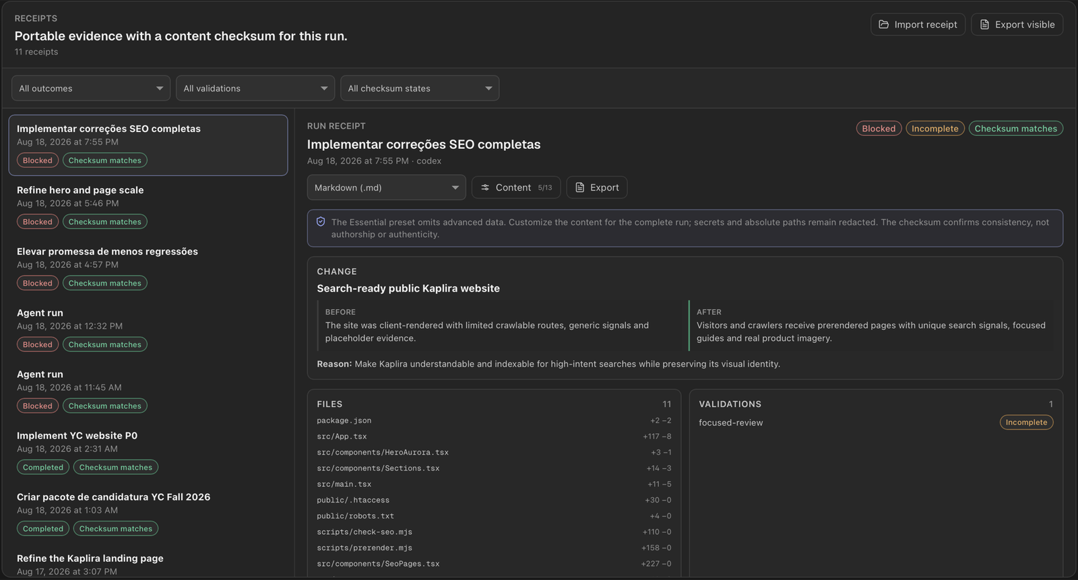Open the Content 5/13 customization button
1078x580 pixels.
(x=516, y=187)
